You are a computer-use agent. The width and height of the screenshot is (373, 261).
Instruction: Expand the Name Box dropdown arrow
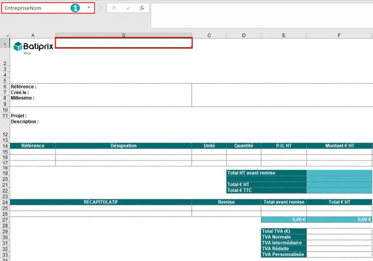(89, 8)
